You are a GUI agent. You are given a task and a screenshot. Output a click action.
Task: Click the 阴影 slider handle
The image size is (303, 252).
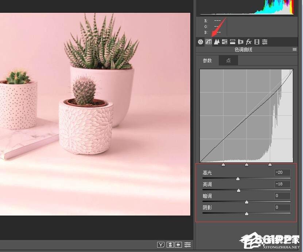point(246,214)
